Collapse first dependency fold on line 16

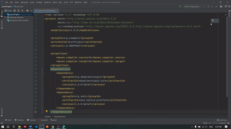click(x=44, y=73)
